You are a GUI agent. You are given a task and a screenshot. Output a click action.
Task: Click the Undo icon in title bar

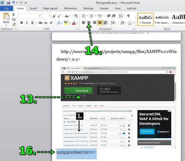point(13,2)
